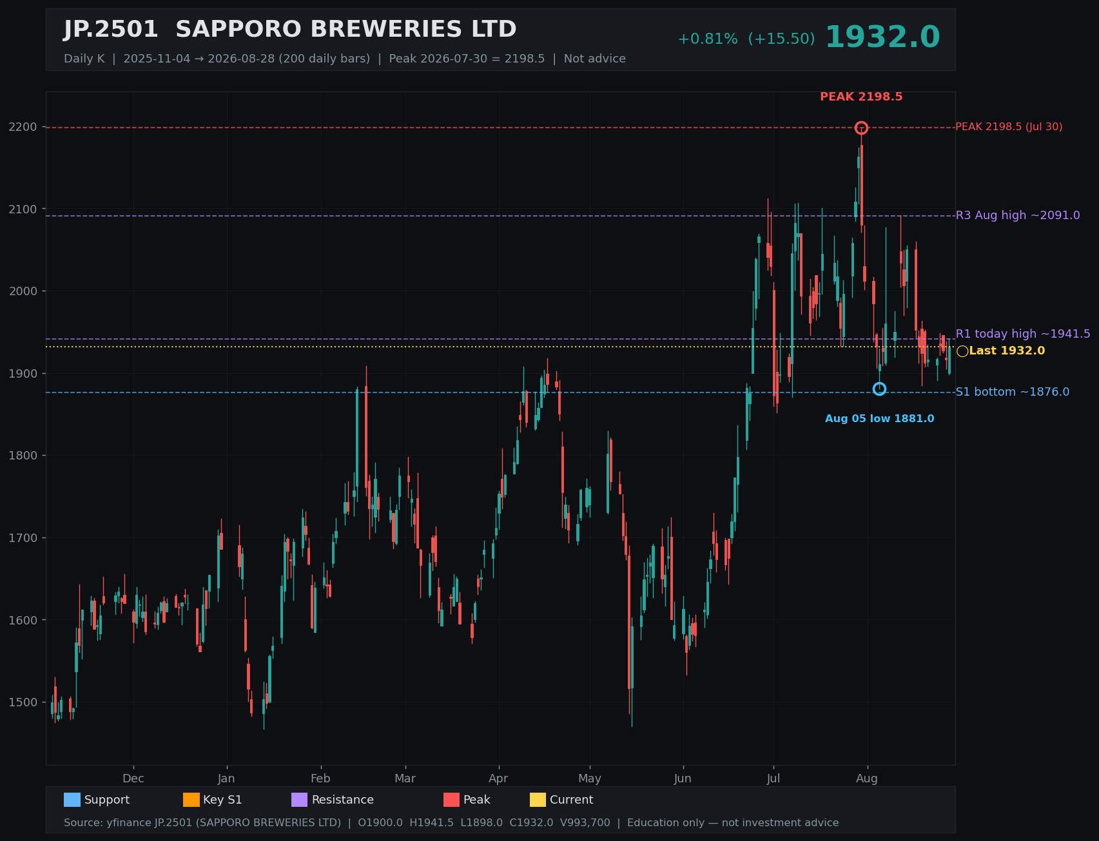Click the yellow Current legend swatch
This screenshot has width=1099, height=841.
tap(538, 800)
